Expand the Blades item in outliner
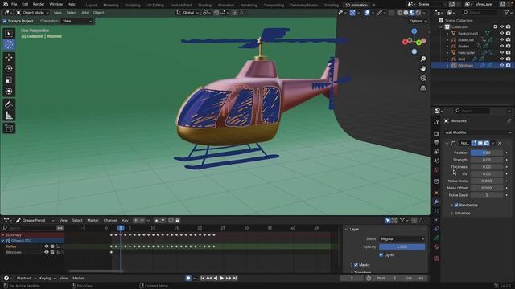 point(447,47)
